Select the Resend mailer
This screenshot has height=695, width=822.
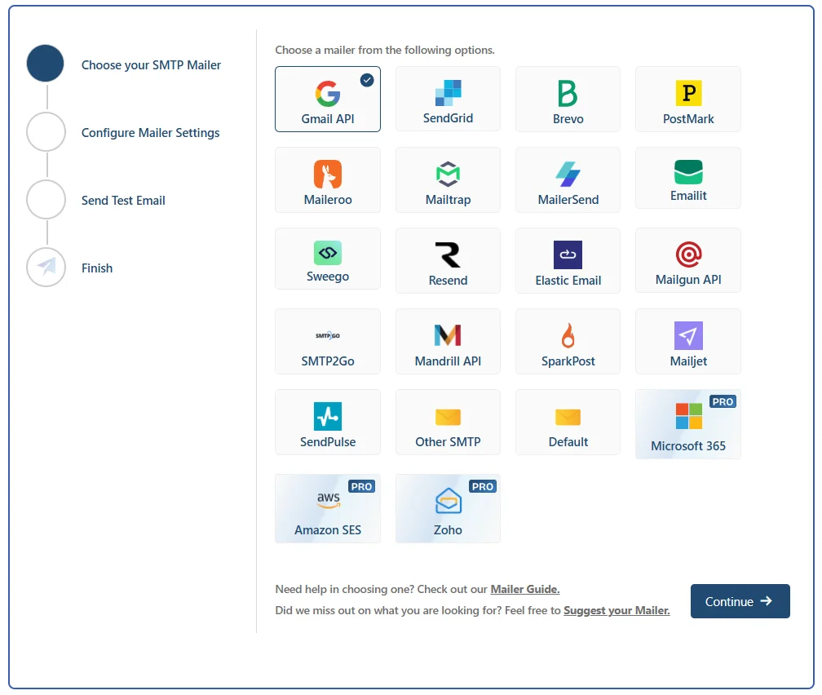click(x=447, y=259)
